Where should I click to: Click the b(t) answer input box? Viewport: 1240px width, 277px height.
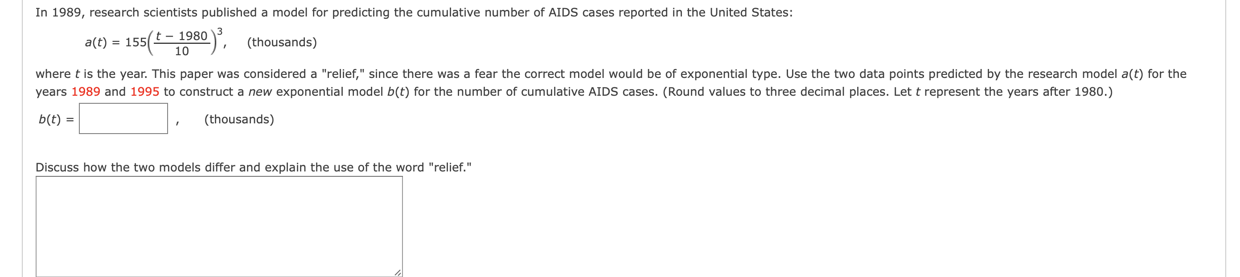(123, 119)
